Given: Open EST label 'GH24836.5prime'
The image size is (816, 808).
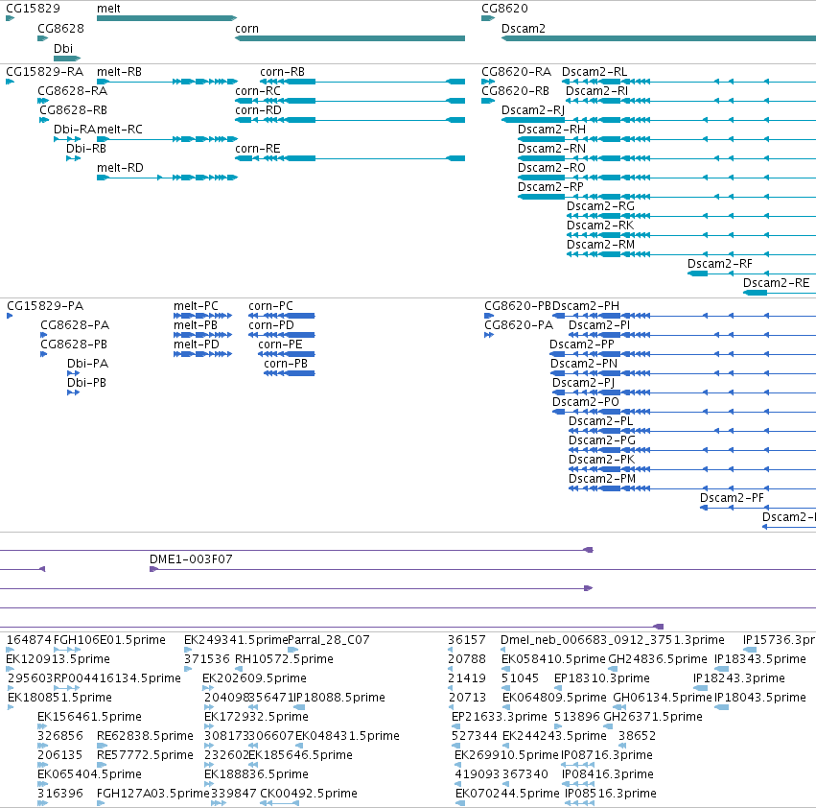Looking at the screenshot, I should coord(658,659).
